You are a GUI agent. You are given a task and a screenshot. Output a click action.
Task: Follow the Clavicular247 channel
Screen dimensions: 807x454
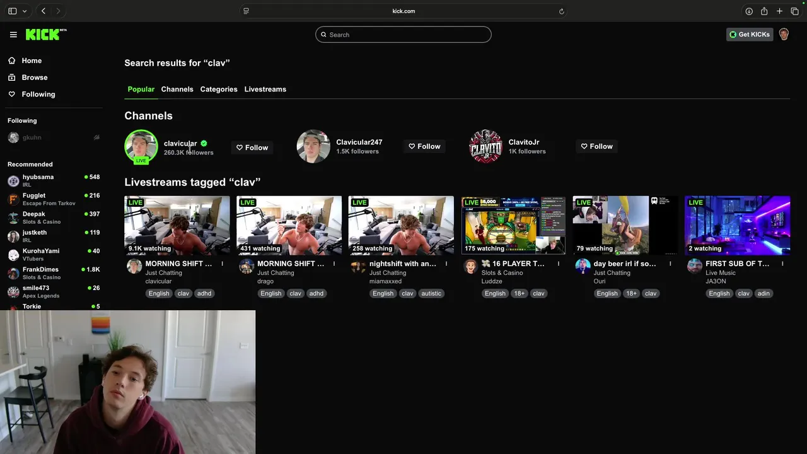coord(424,146)
